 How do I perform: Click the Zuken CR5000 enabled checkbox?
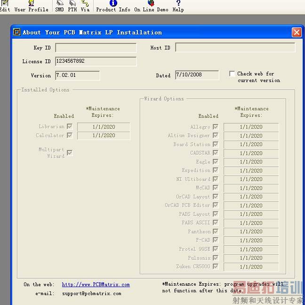point(215,266)
